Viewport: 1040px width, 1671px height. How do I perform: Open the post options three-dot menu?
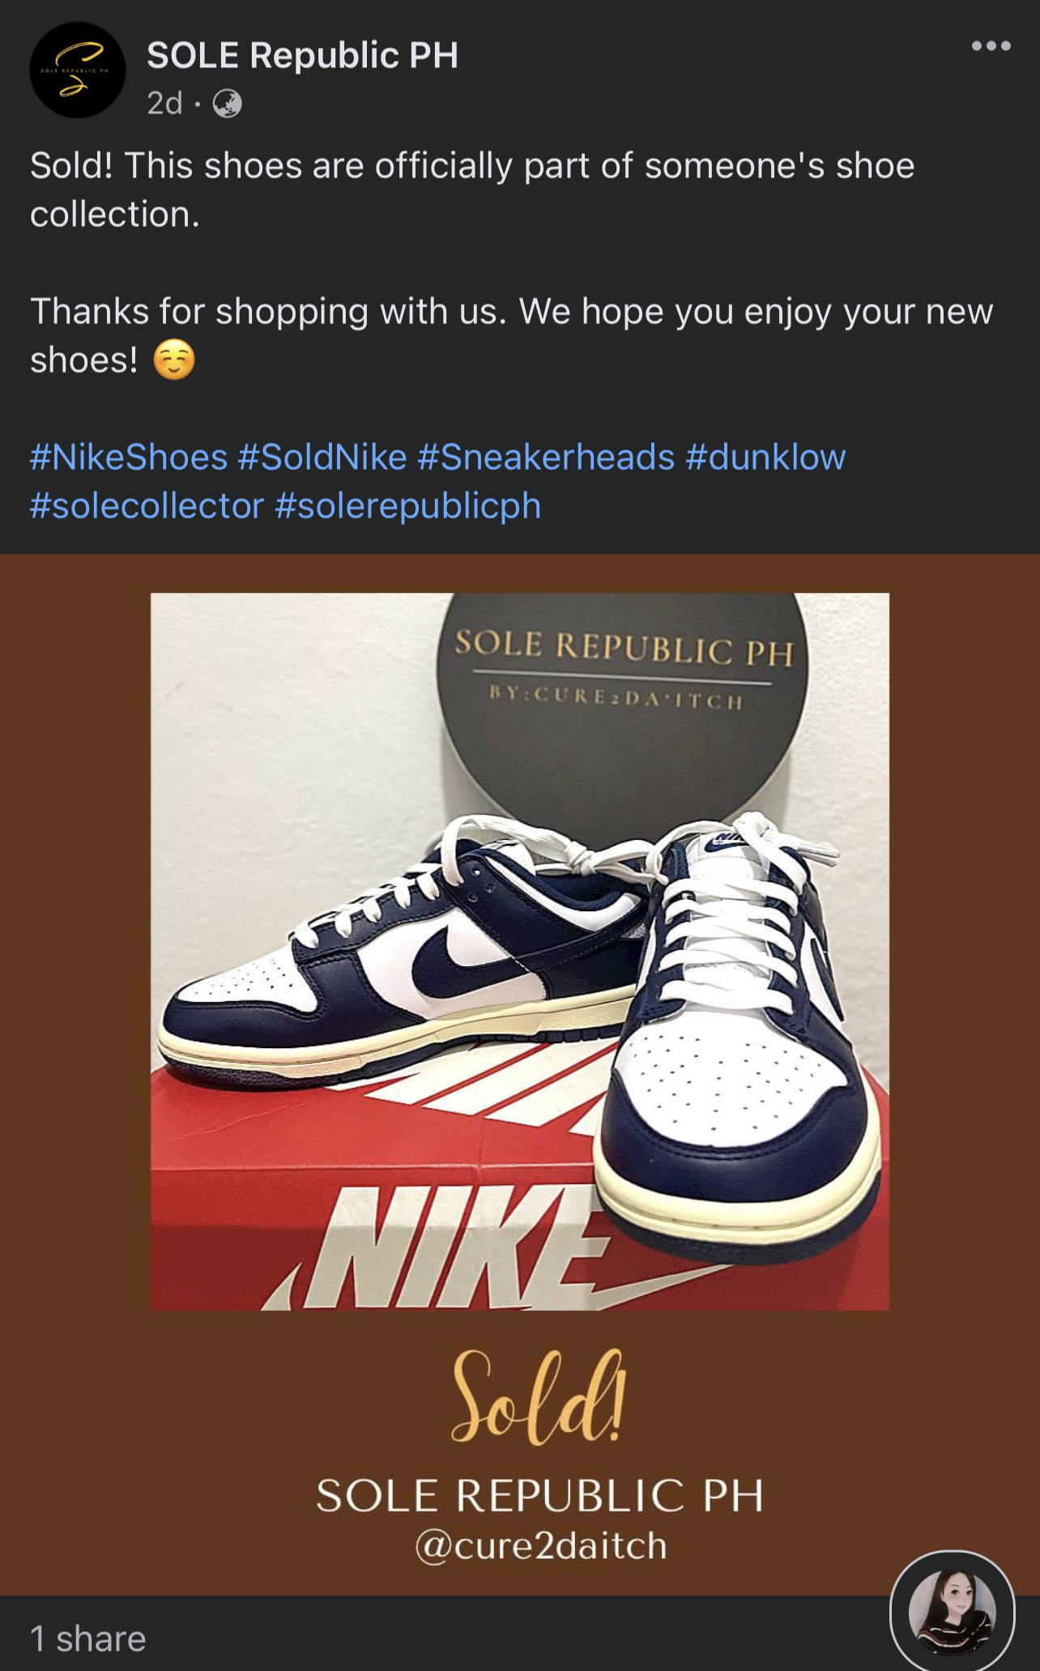(991, 46)
